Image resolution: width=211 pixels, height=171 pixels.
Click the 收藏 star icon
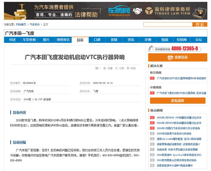pos(105,68)
